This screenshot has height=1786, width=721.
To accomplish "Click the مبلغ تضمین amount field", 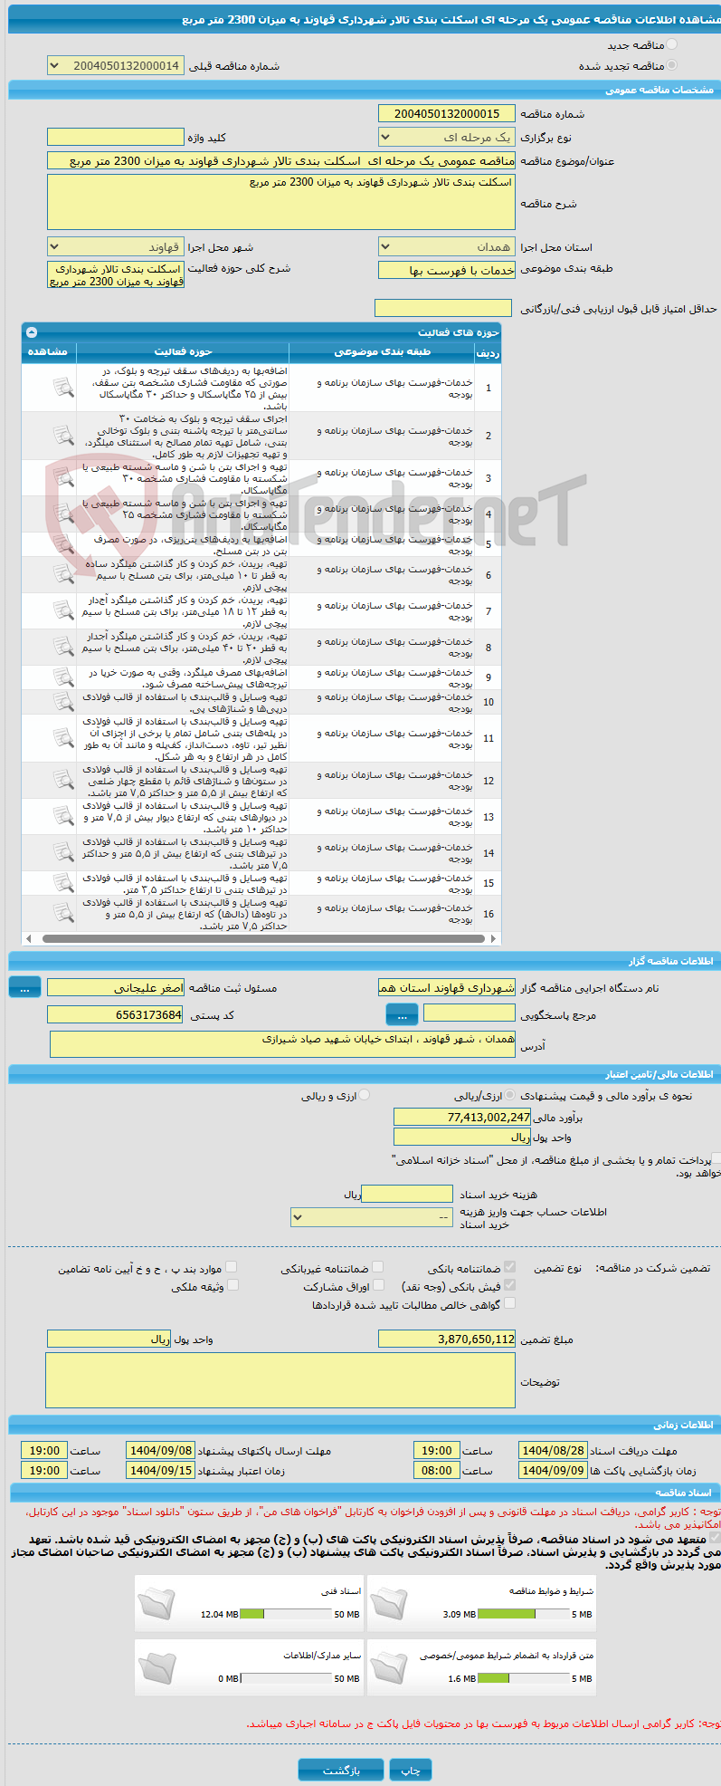I will point(447,1339).
